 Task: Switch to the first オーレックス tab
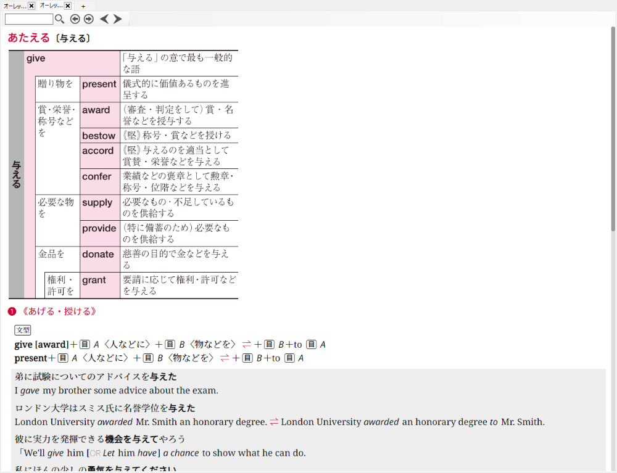coord(15,6)
